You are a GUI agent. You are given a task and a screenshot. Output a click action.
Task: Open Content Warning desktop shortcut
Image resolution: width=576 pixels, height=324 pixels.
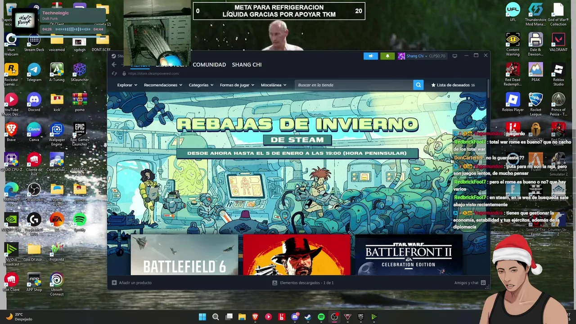[513, 45]
